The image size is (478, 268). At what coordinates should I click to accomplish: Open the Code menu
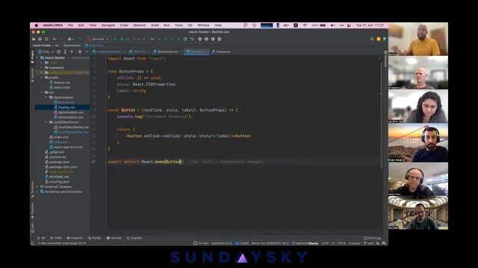pos(124,25)
